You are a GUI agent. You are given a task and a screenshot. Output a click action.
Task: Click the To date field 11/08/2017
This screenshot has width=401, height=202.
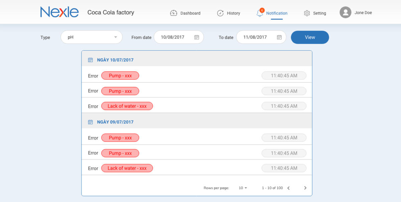[x=255, y=37]
